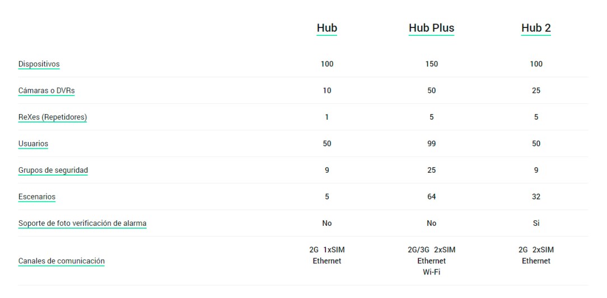Click the Si photo verification value for Hub 2
The height and width of the screenshot is (298, 607).
536,223
